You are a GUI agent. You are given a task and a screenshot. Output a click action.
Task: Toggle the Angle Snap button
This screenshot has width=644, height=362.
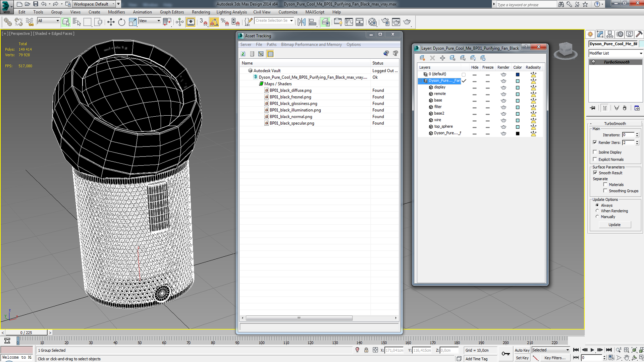(214, 22)
